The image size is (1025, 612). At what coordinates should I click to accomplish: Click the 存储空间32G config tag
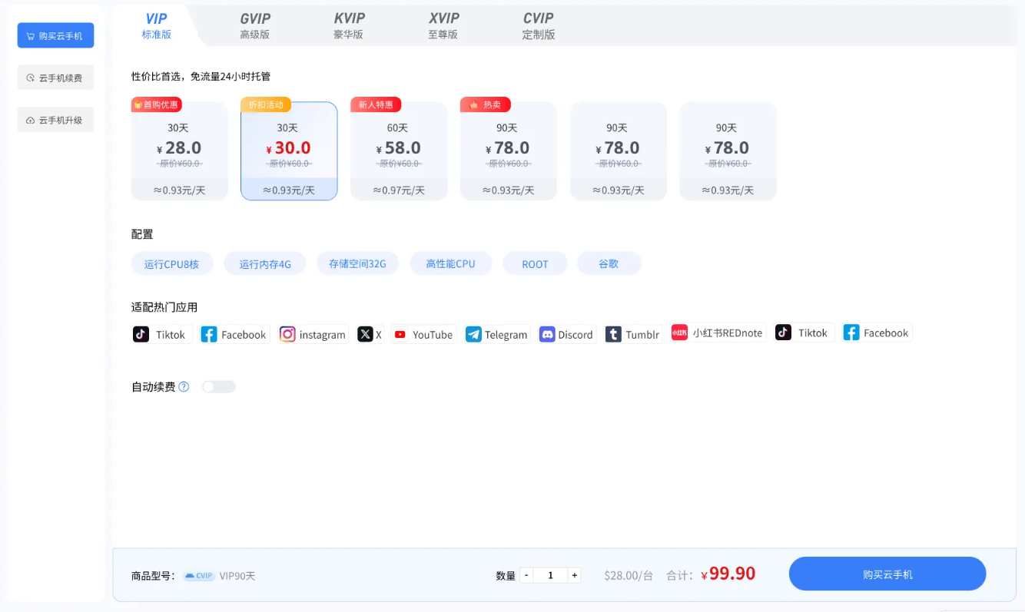(x=357, y=263)
